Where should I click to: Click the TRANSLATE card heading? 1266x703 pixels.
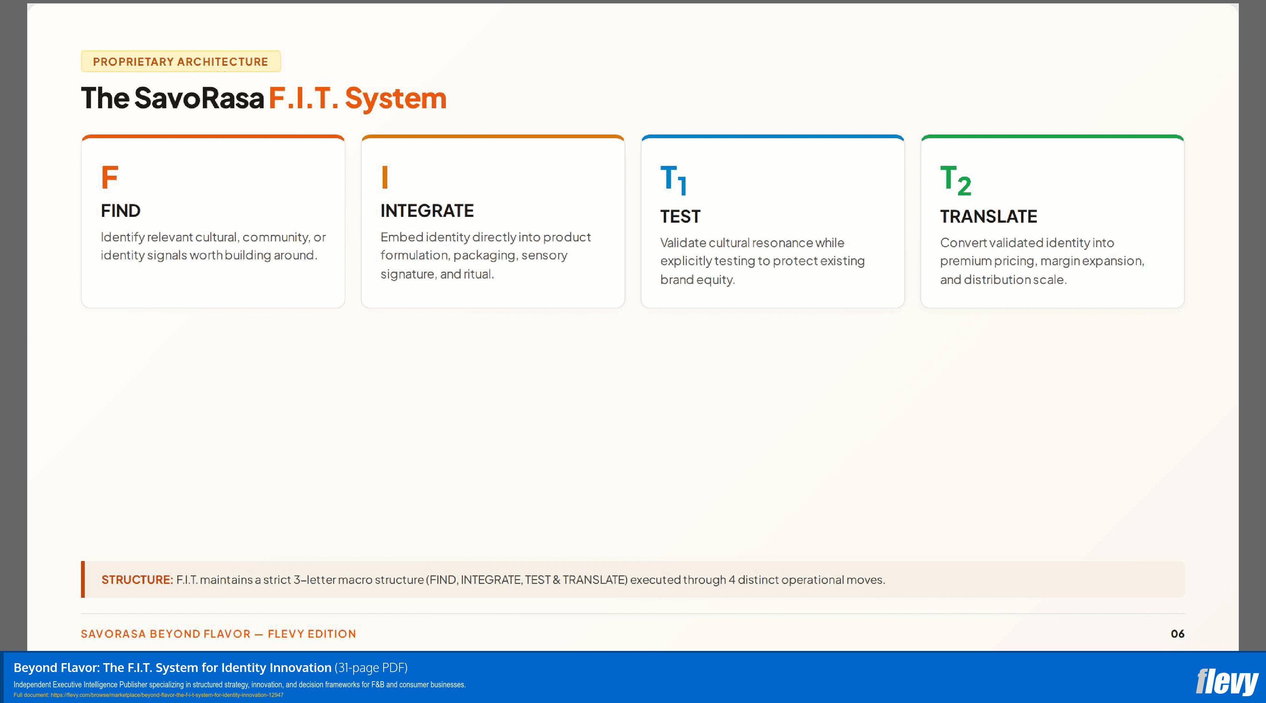pos(988,217)
